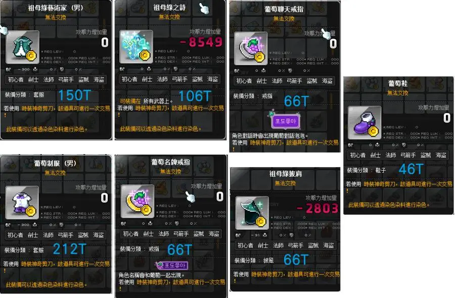Click 弓箭手 class in 祖母綠披肩 tooltip
Viewport: 455px width, 298px height.
click(x=295, y=245)
